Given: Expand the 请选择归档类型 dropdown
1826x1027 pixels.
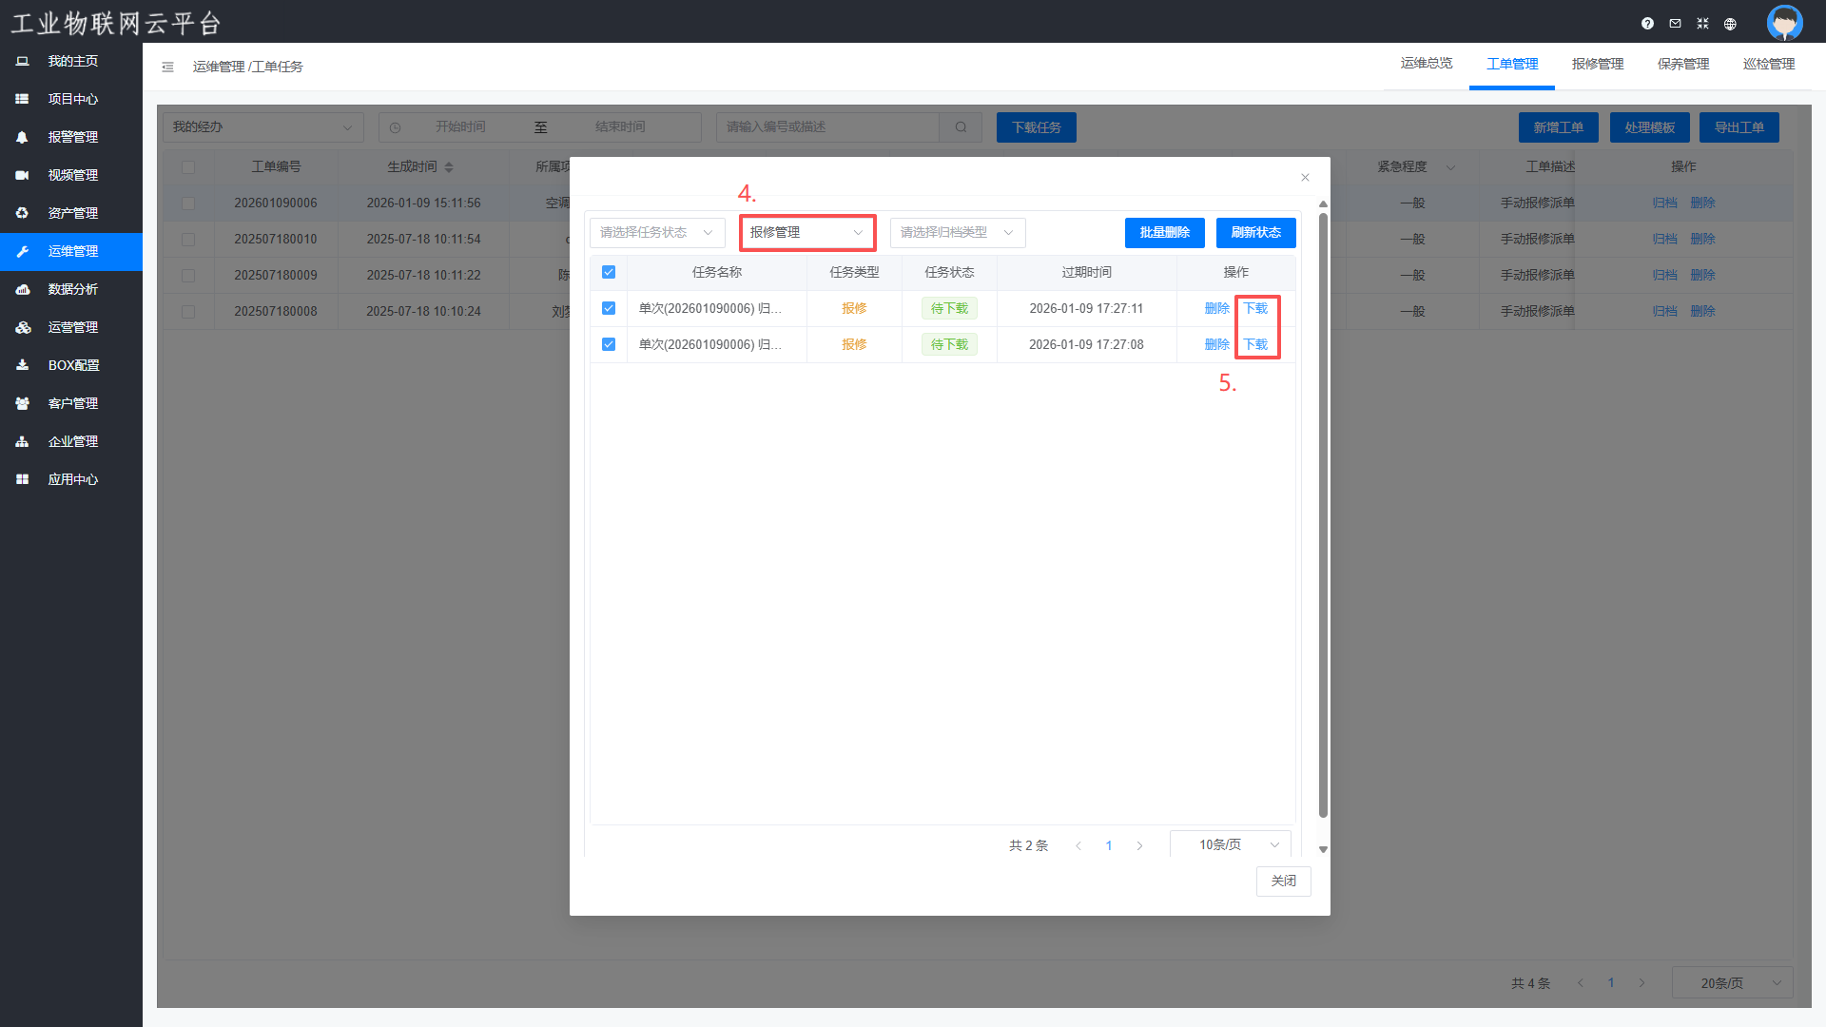Looking at the screenshot, I should pos(957,233).
